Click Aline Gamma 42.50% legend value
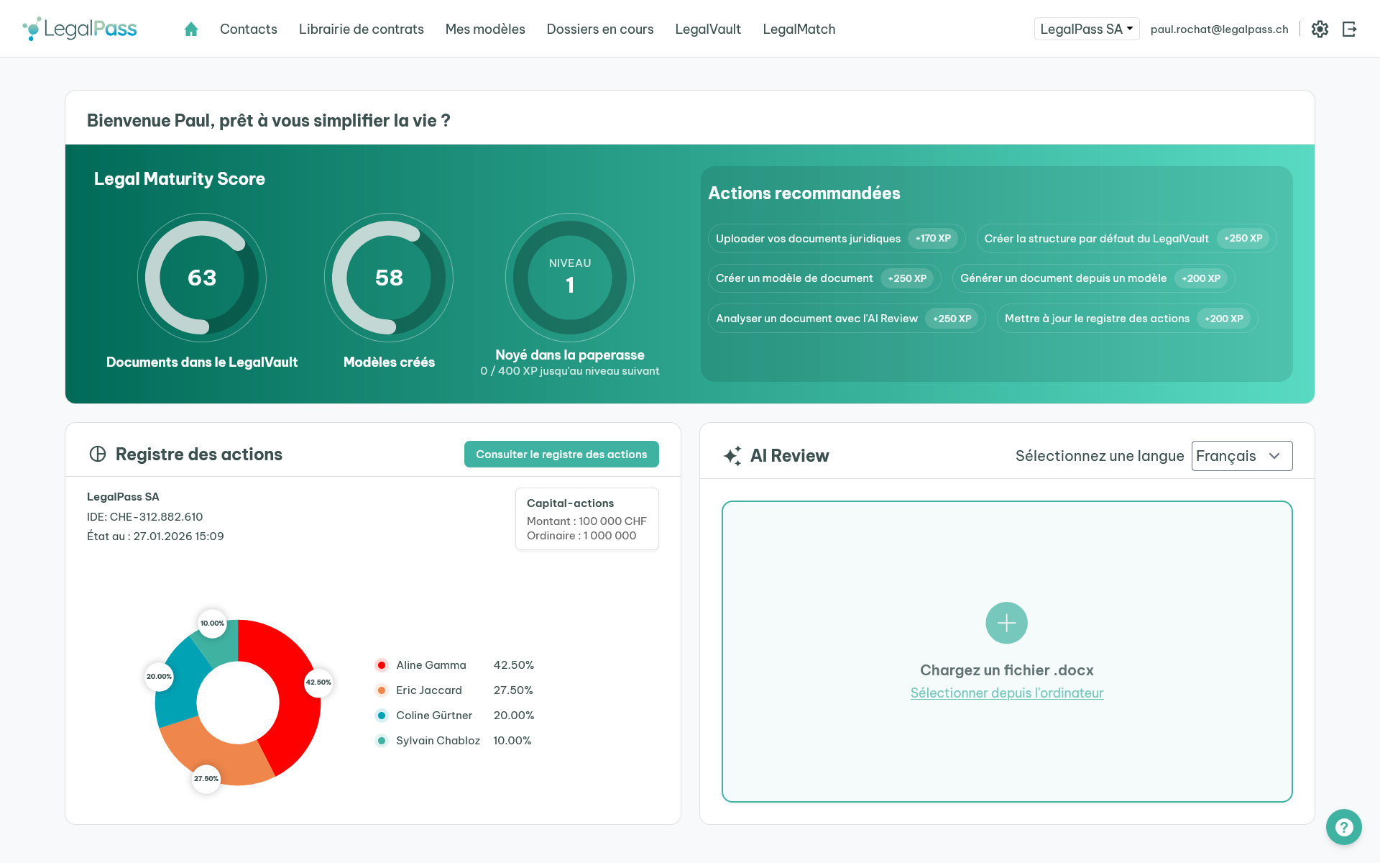The height and width of the screenshot is (863, 1380). click(514, 665)
